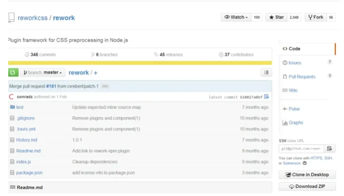The image size is (344, 196).
Task: Click the package.json file icon
Action: (12, 173)
